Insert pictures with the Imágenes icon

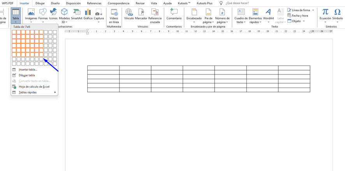click(31, 16)
